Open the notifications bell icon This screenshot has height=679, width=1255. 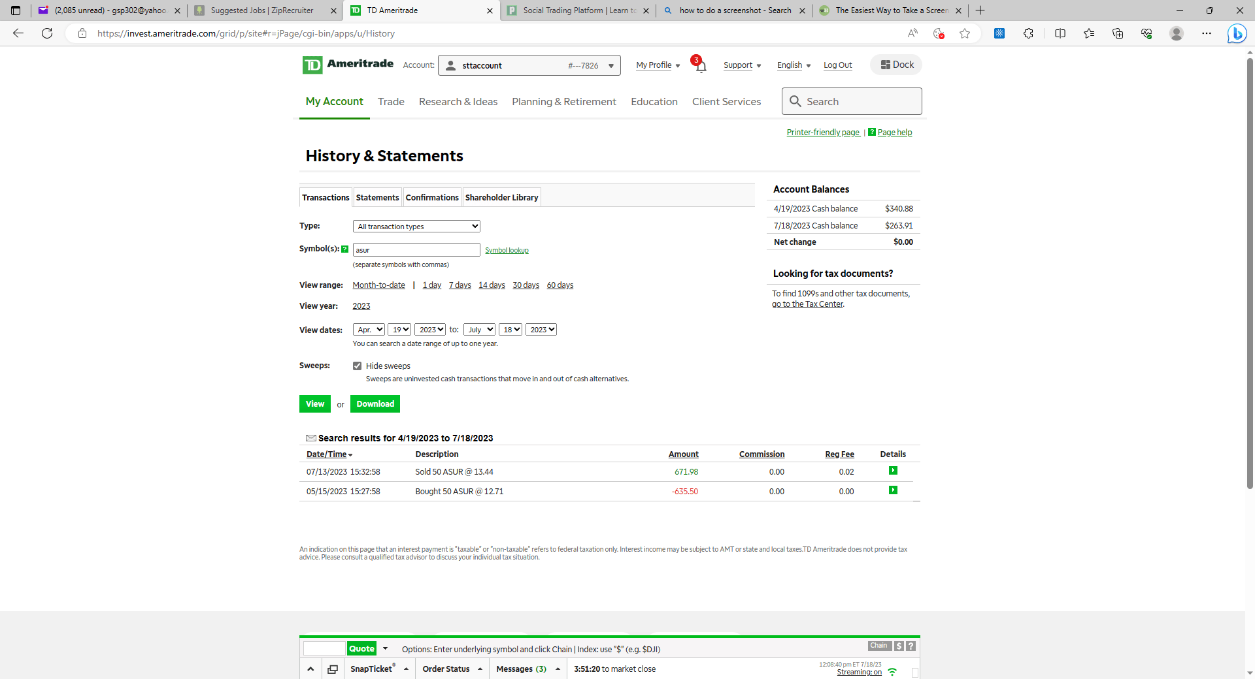700,66
